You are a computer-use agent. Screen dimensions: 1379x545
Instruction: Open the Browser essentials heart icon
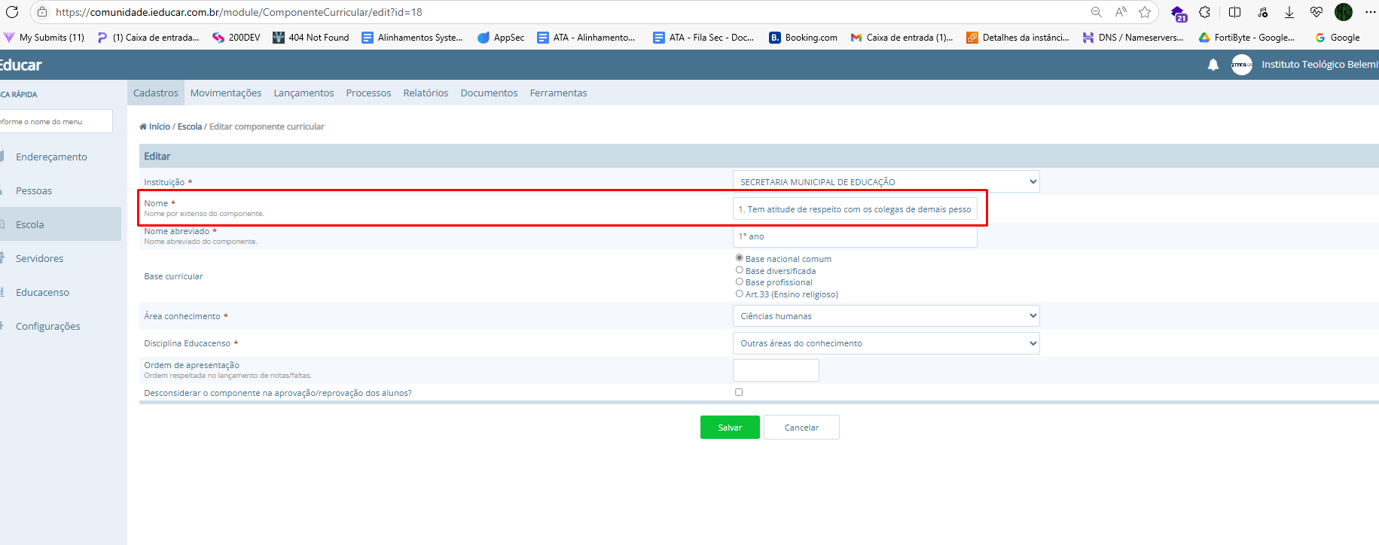click(x=1316, y=12)
